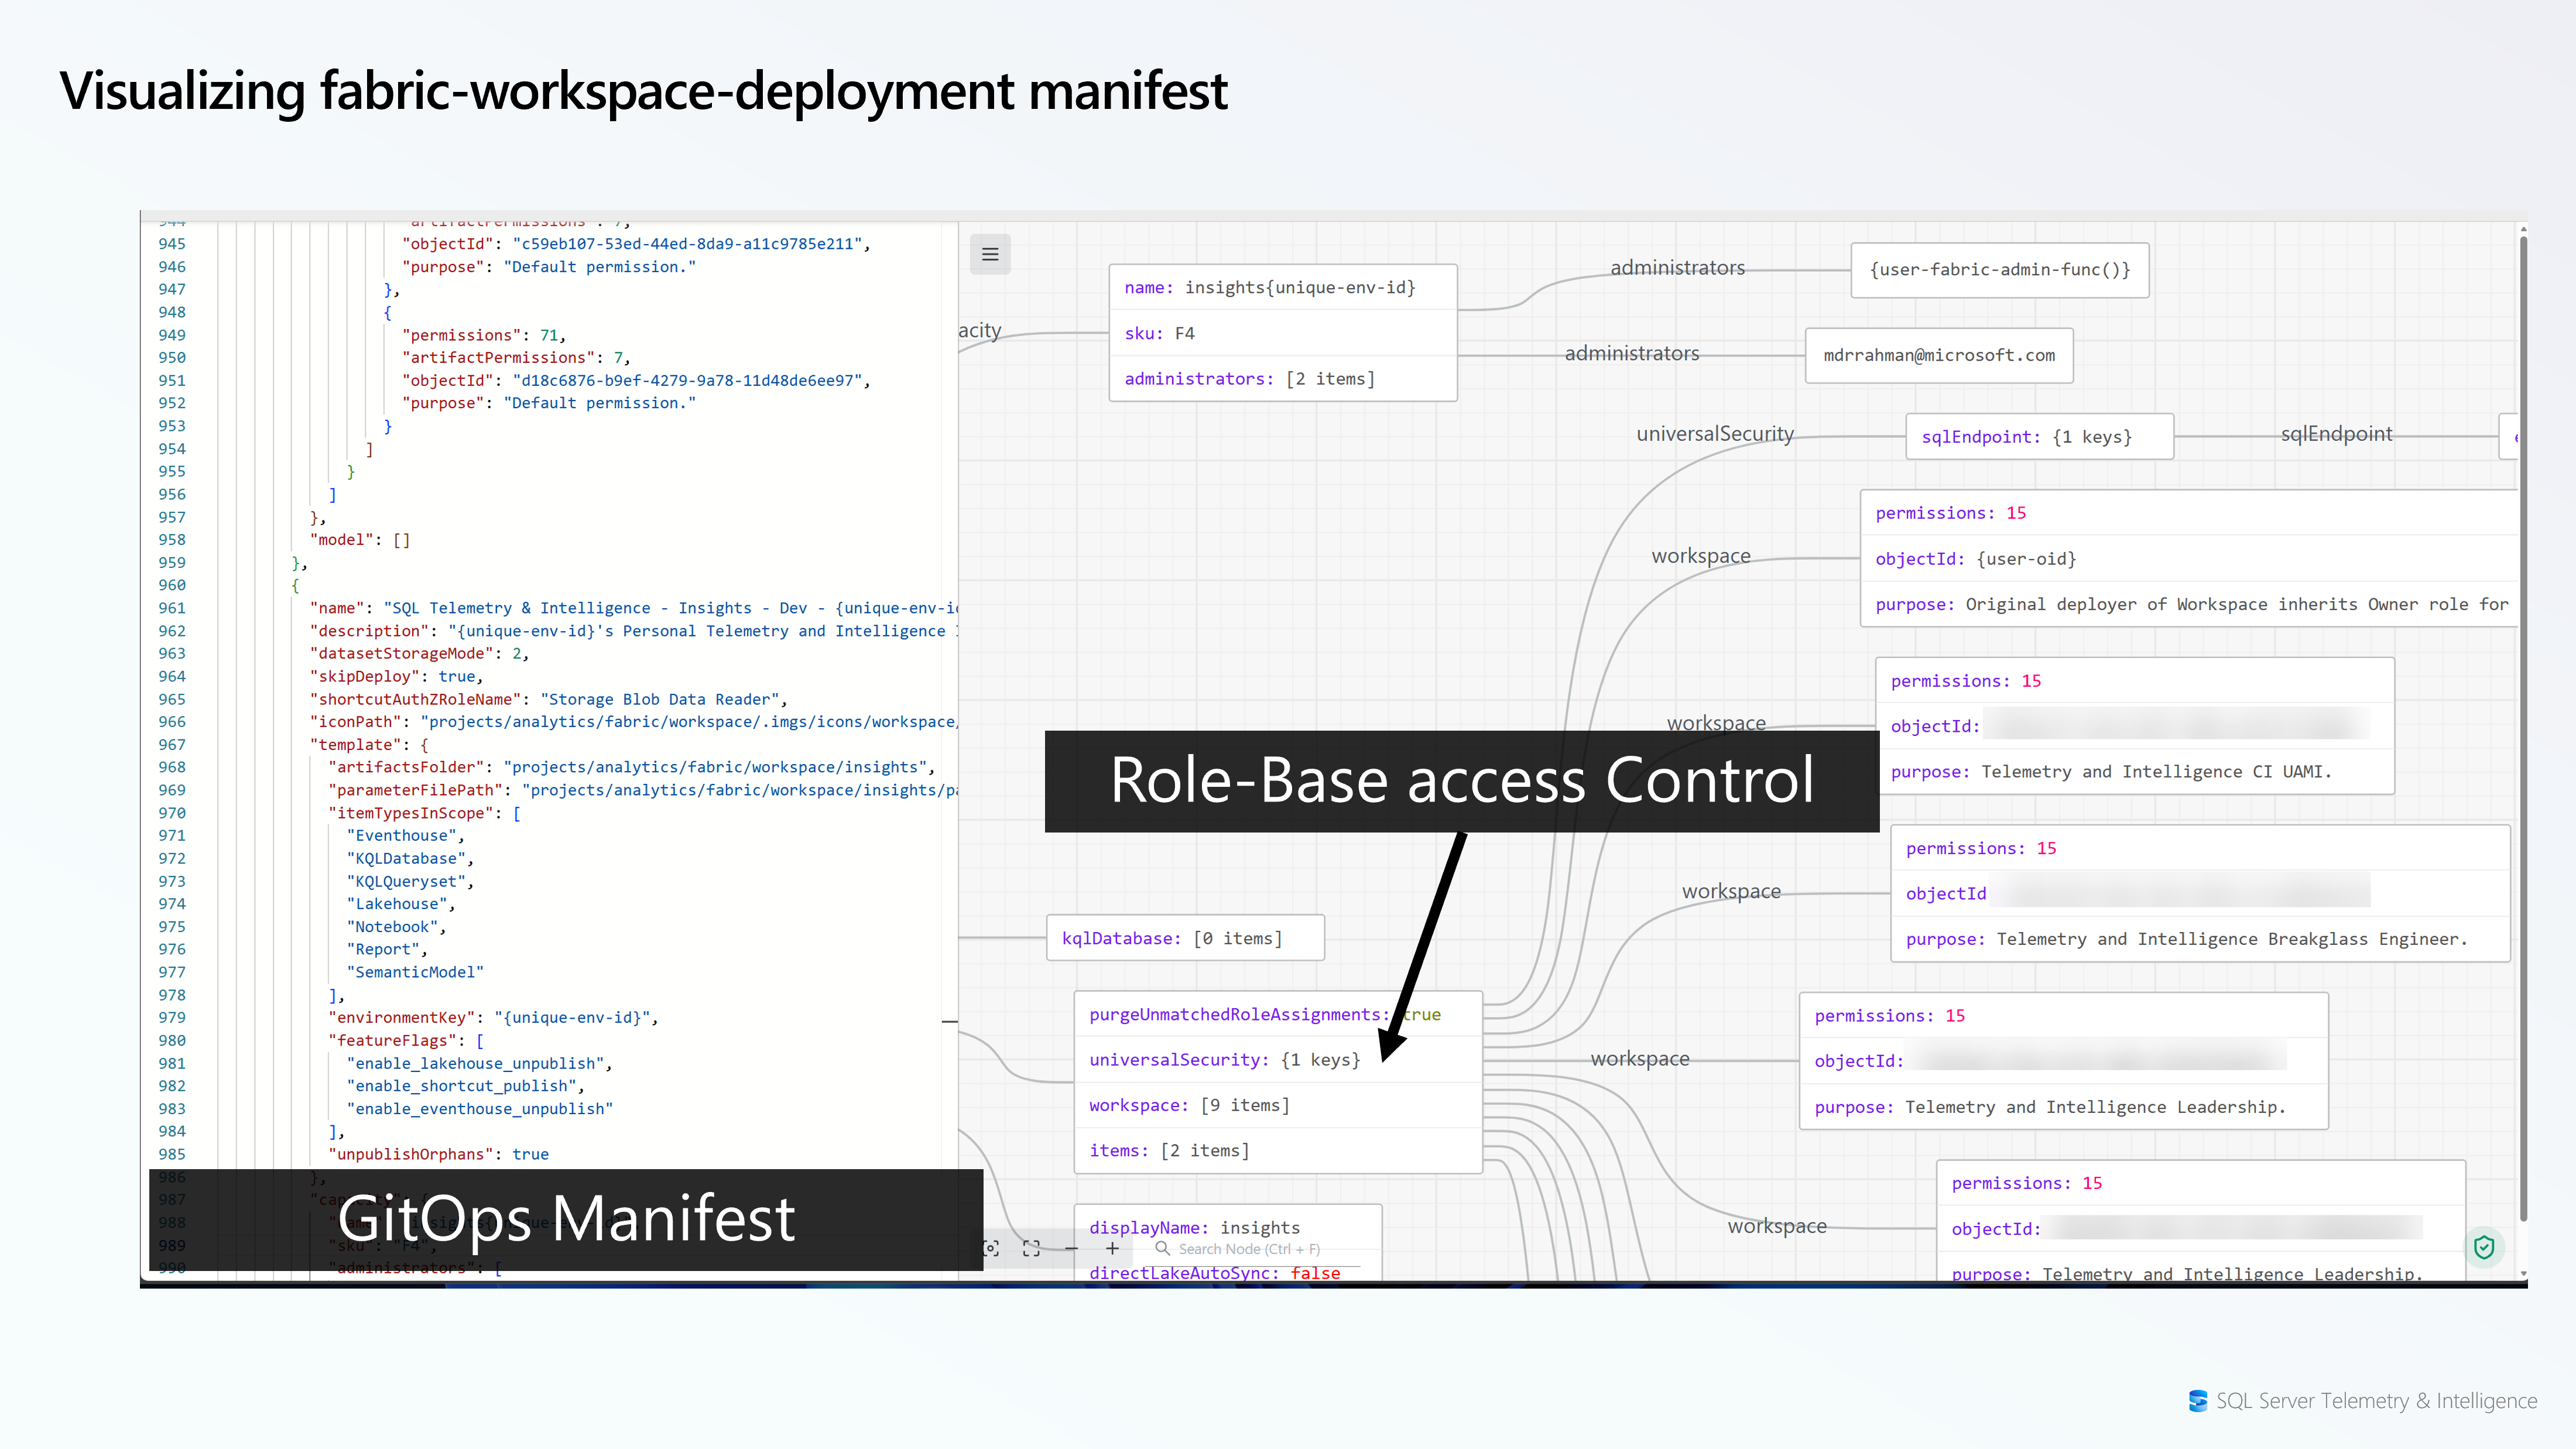Image resolution: width=2576 pixels, height=1449 pixels.
Task: Click line number 961 in code editor
Action: 172,608
